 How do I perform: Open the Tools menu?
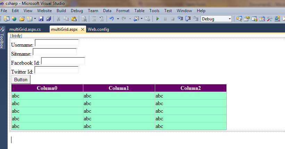coord(154,11)
